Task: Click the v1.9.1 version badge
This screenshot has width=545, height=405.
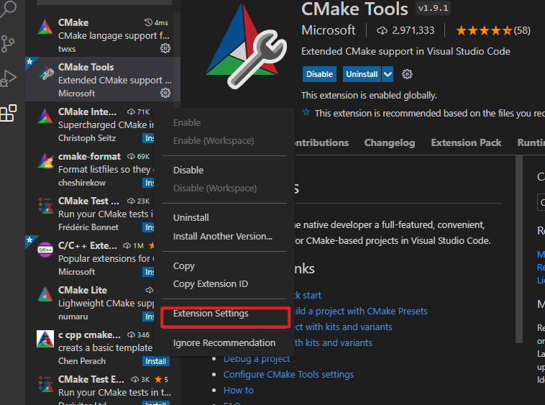Action: tap(433, 8)
